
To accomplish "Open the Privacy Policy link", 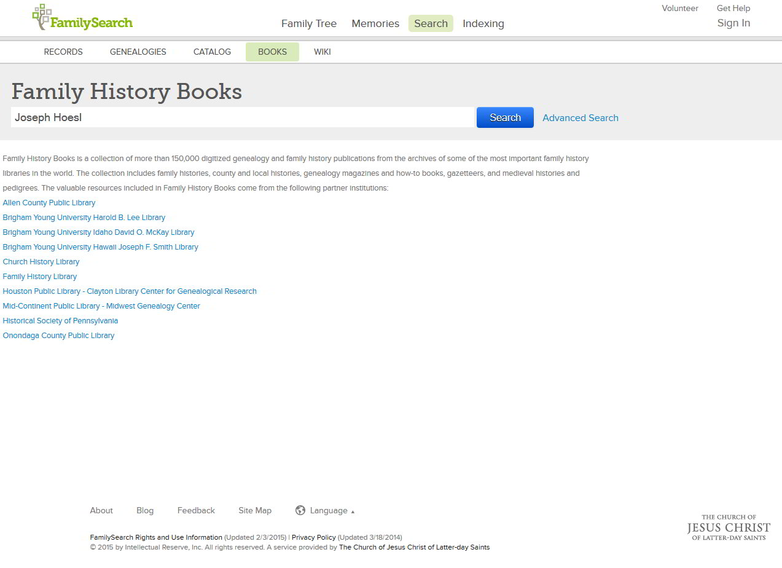I will tap(314, 537).
